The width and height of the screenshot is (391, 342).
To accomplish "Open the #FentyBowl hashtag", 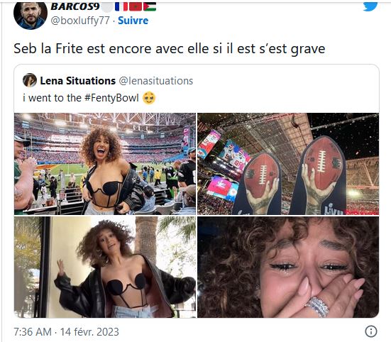I will point(111,98).
